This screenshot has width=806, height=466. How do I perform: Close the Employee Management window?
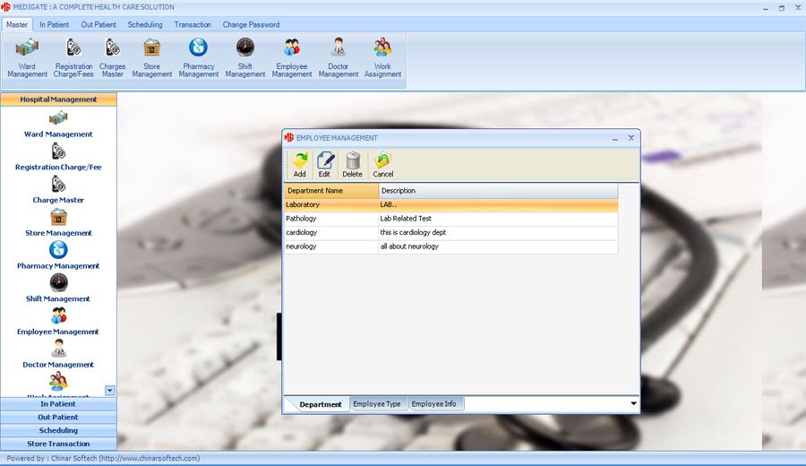click(x=630, y=138)
